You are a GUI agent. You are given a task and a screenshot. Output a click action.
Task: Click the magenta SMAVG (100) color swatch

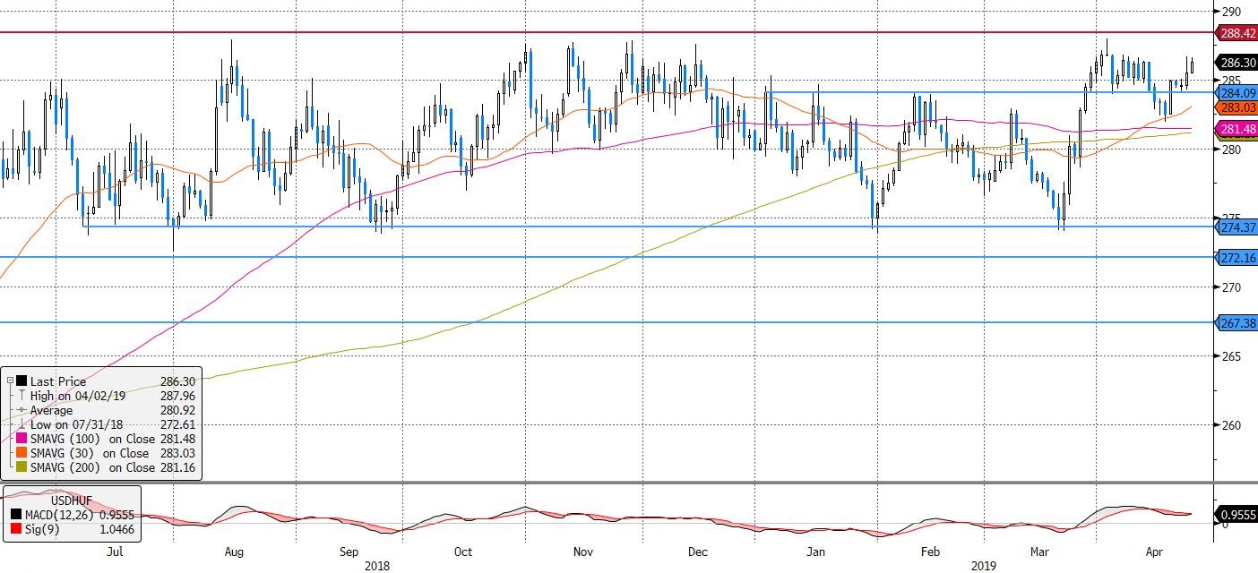tap(22, 439)
